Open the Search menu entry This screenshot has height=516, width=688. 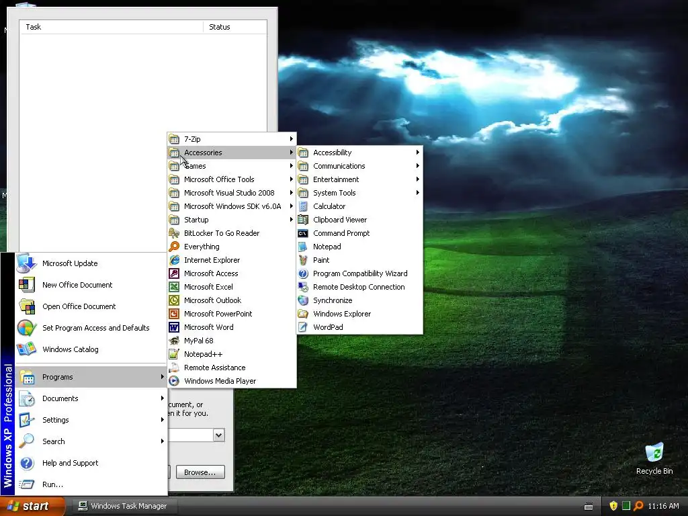[91, 441]
